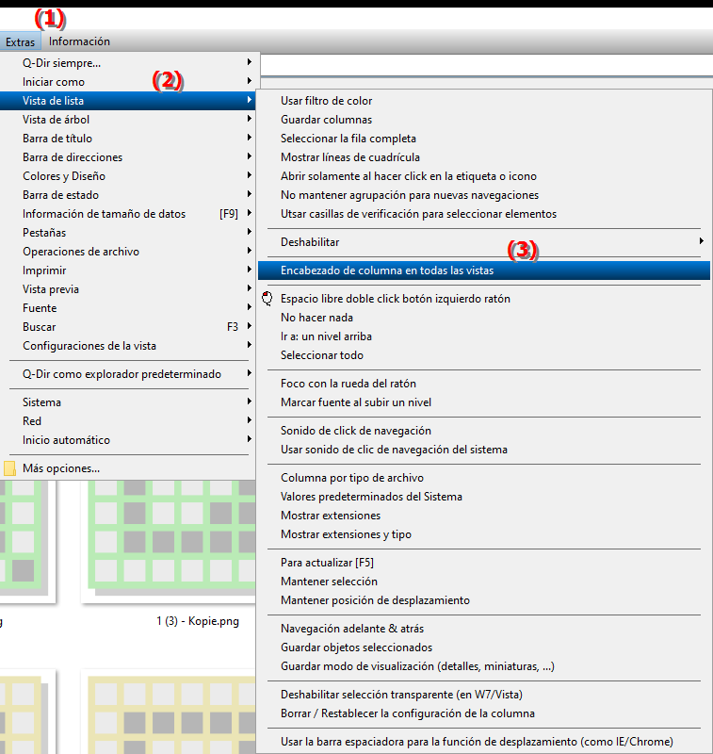This screenshot has height=754, width=713.
Task: Open Colores y Diseño submenu
Action: tap(129, 176)
